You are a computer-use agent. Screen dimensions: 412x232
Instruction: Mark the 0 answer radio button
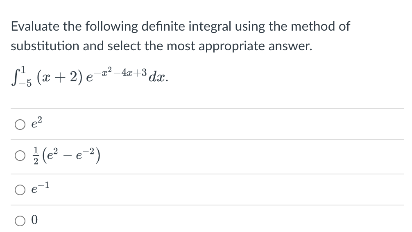[20, 221]
